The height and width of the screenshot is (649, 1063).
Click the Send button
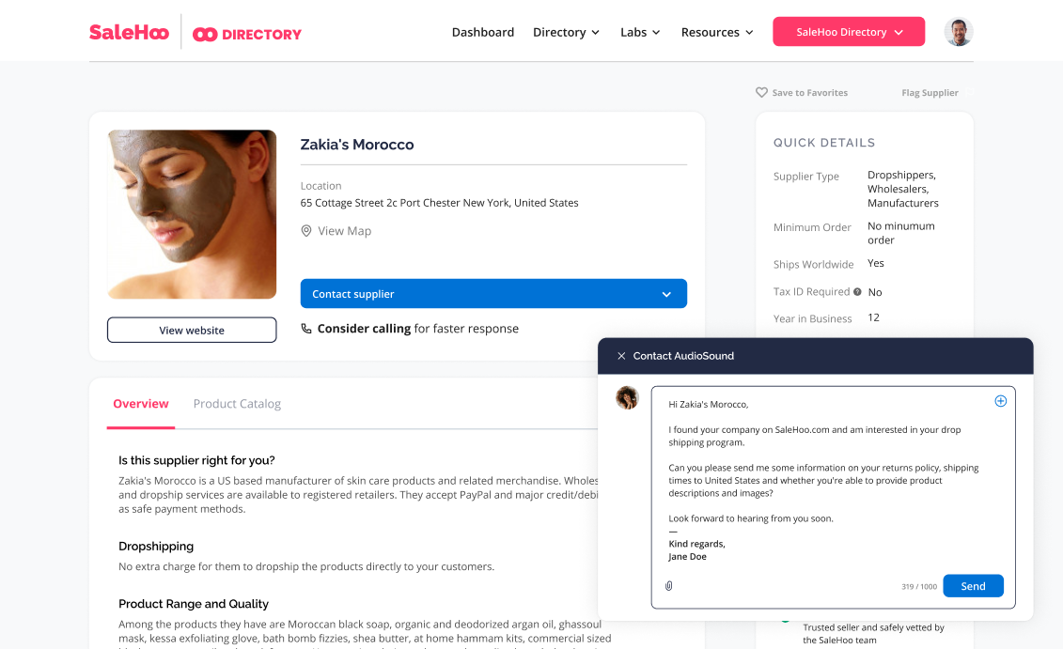point(973,586)
